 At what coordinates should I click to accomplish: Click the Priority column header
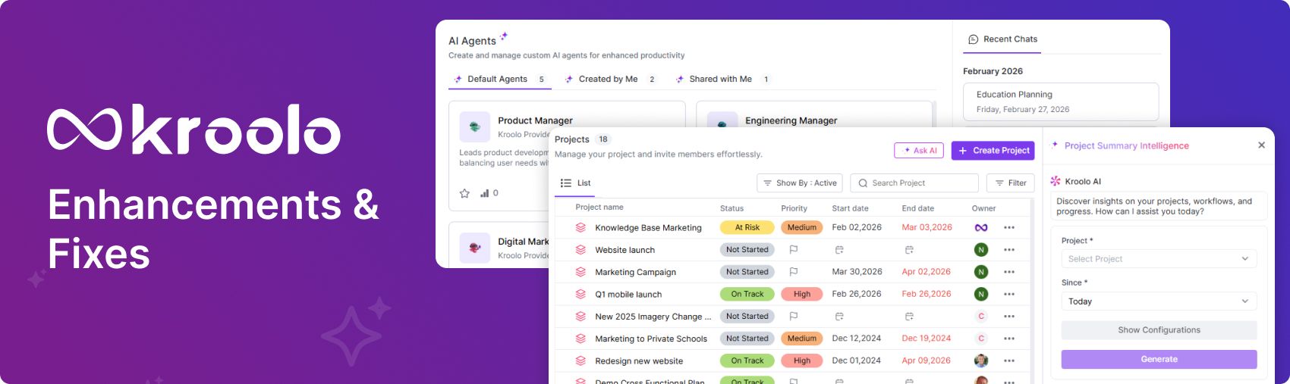tap(794, 208)
